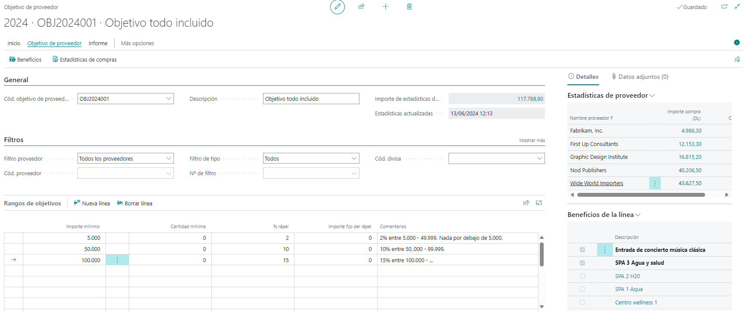
Task: Open row menu for Wide World Importers
Action: (655, 183)
